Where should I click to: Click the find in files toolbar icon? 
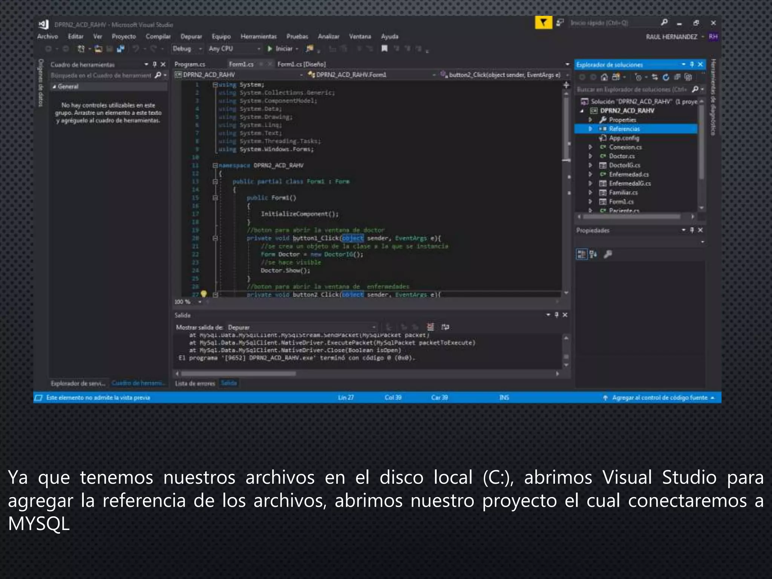(x=310, y=49)
